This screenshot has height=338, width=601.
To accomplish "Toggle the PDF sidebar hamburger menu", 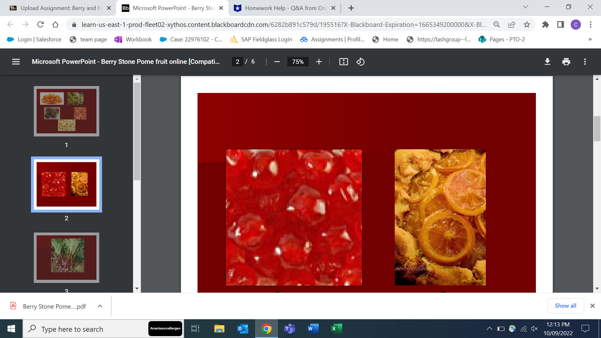I will [x=16, y=62].
